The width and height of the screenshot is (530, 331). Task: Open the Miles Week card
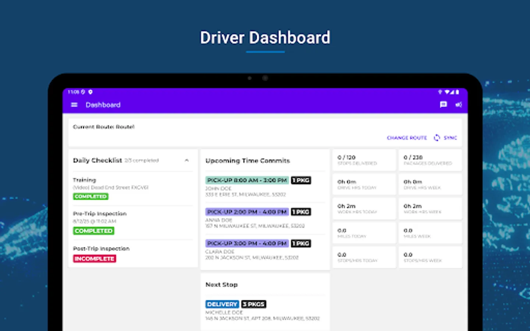click(x=430, y=233)
